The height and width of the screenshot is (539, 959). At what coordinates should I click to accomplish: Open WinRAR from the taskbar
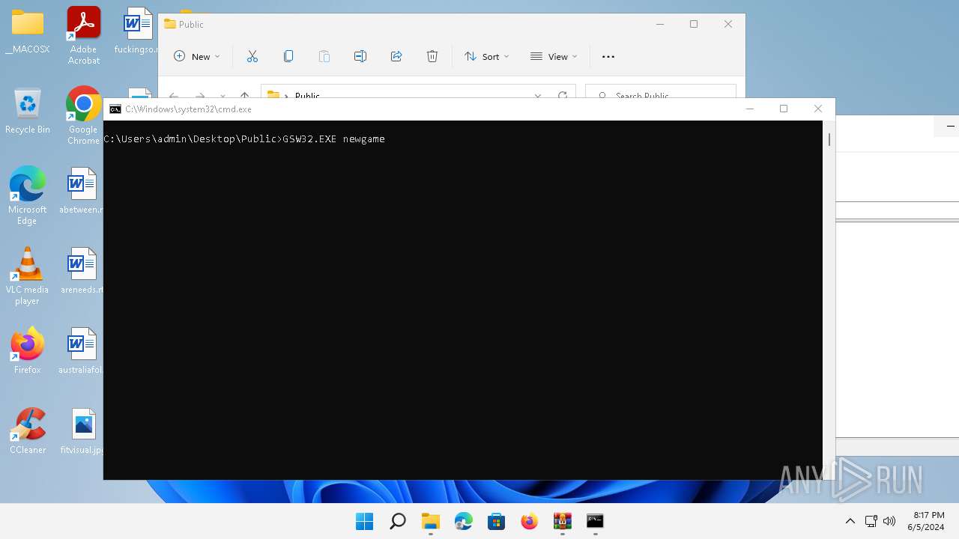click(563, 521)
